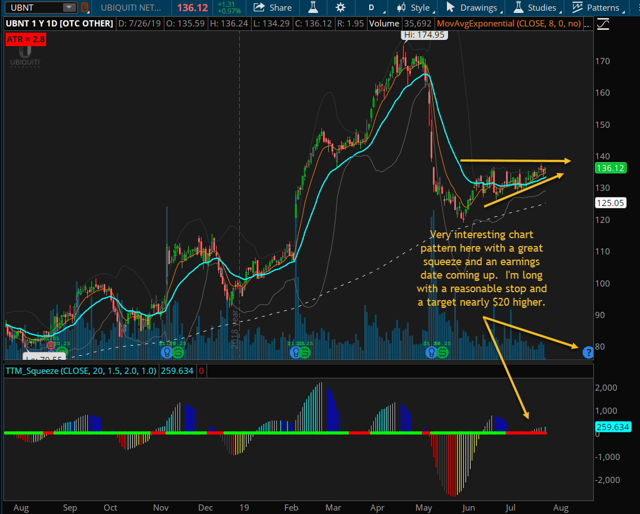Click the red 0 squeeze value
Screen dimensions: 640x514
201,370
